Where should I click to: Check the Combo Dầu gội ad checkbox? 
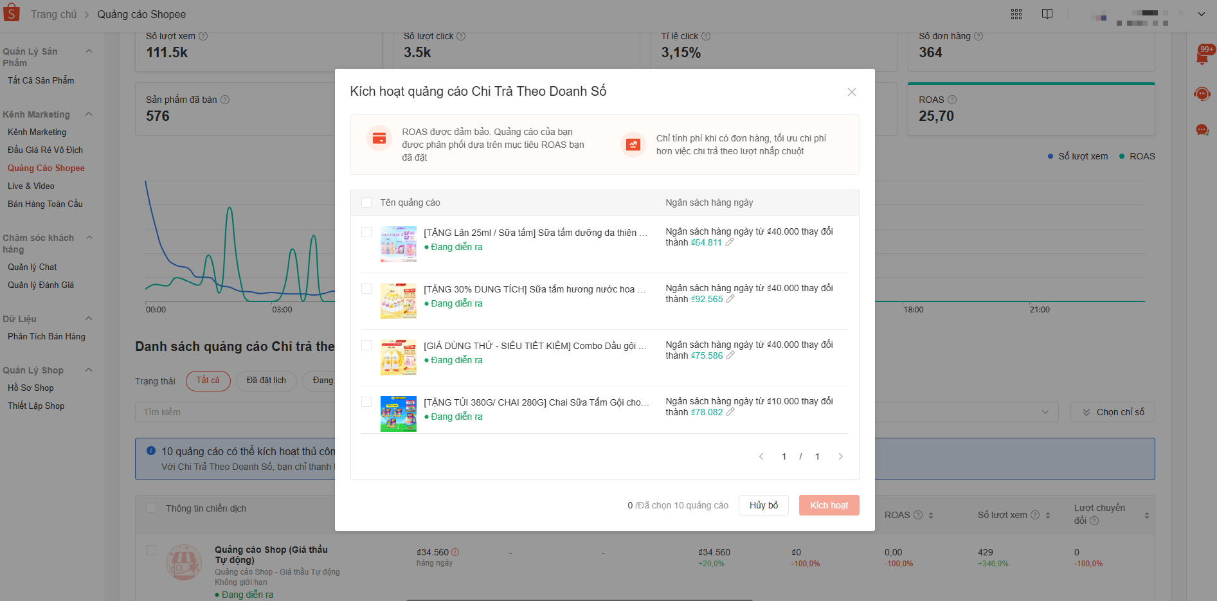tap(366, 345)
